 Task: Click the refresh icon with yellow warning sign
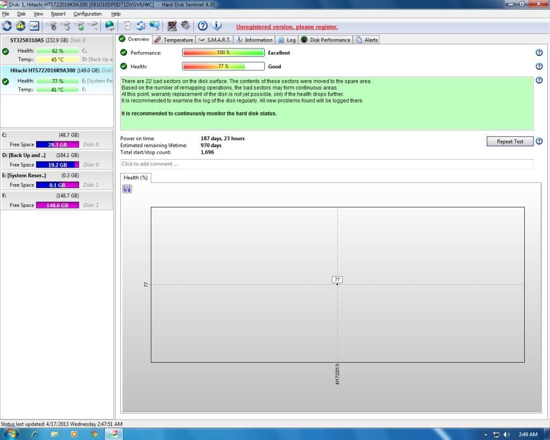21,26
